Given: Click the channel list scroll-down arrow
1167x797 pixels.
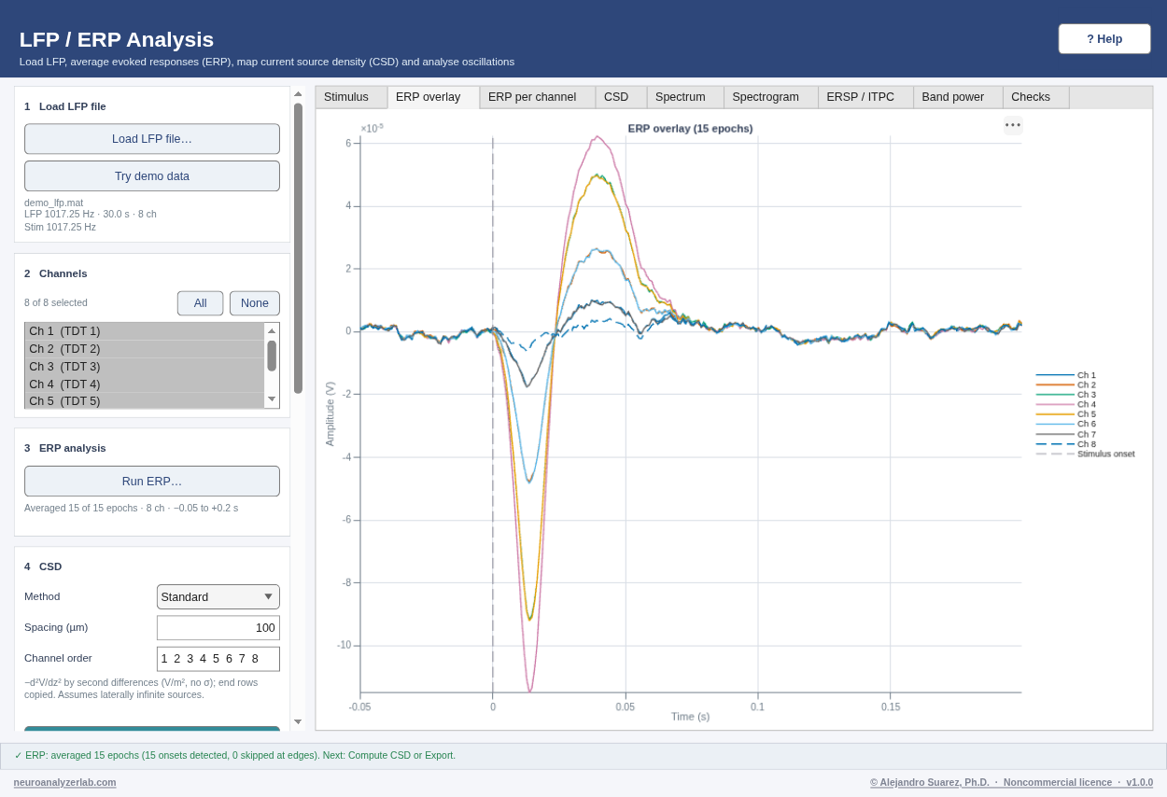Looking at the screenshot, I should (x=272, y=399).
